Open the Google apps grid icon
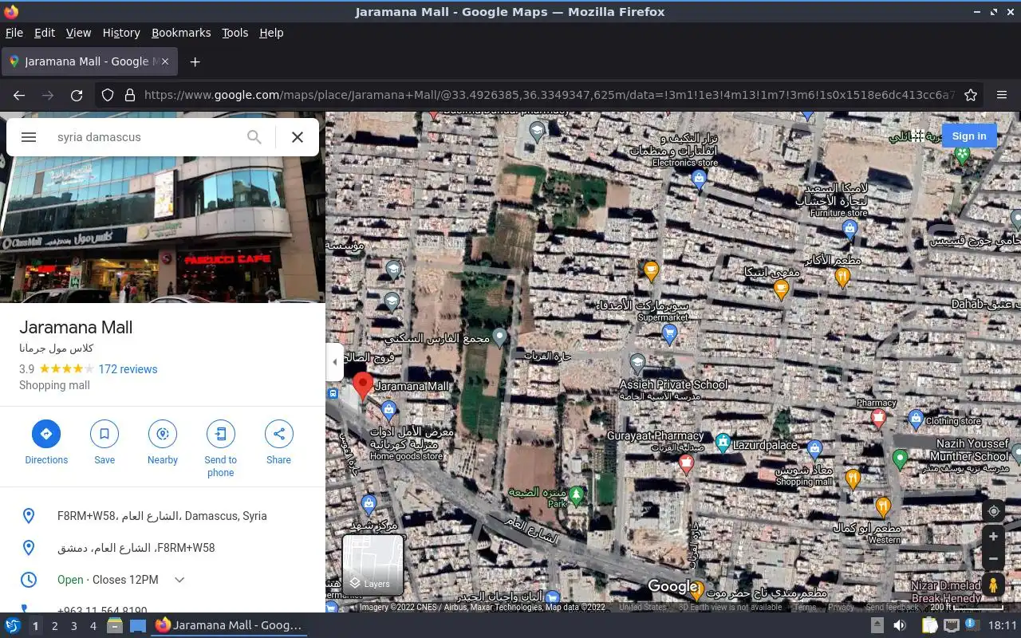 pos(918,136)
